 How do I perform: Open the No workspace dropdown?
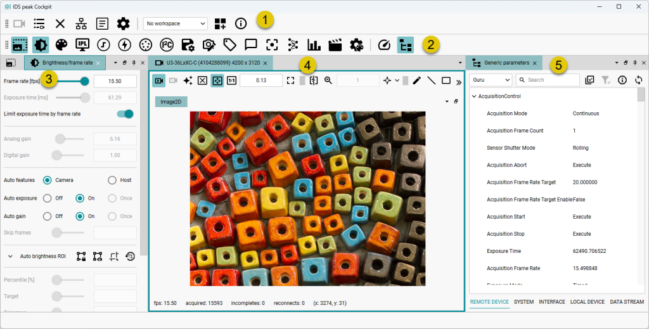pos(176,23)
